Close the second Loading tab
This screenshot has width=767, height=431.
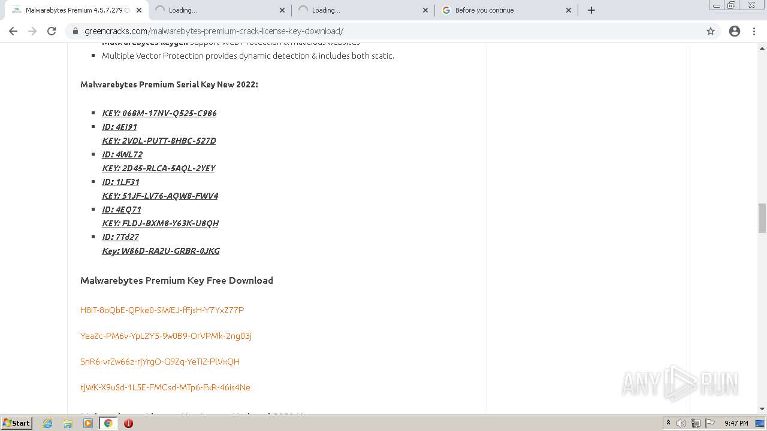(425, 10)
